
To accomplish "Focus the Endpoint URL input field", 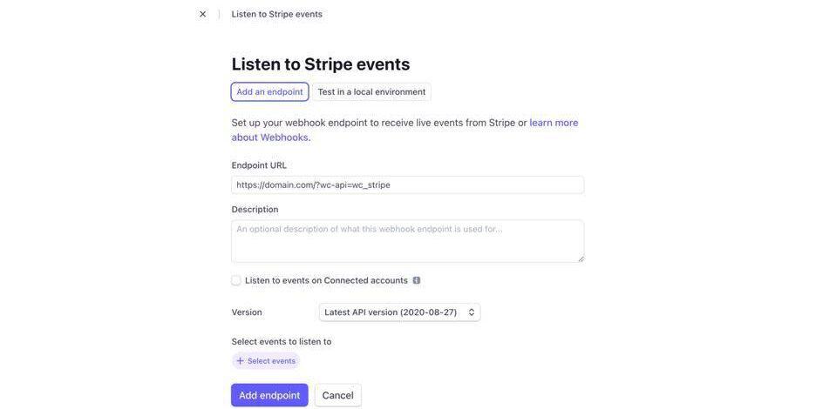I will (407, 184).
